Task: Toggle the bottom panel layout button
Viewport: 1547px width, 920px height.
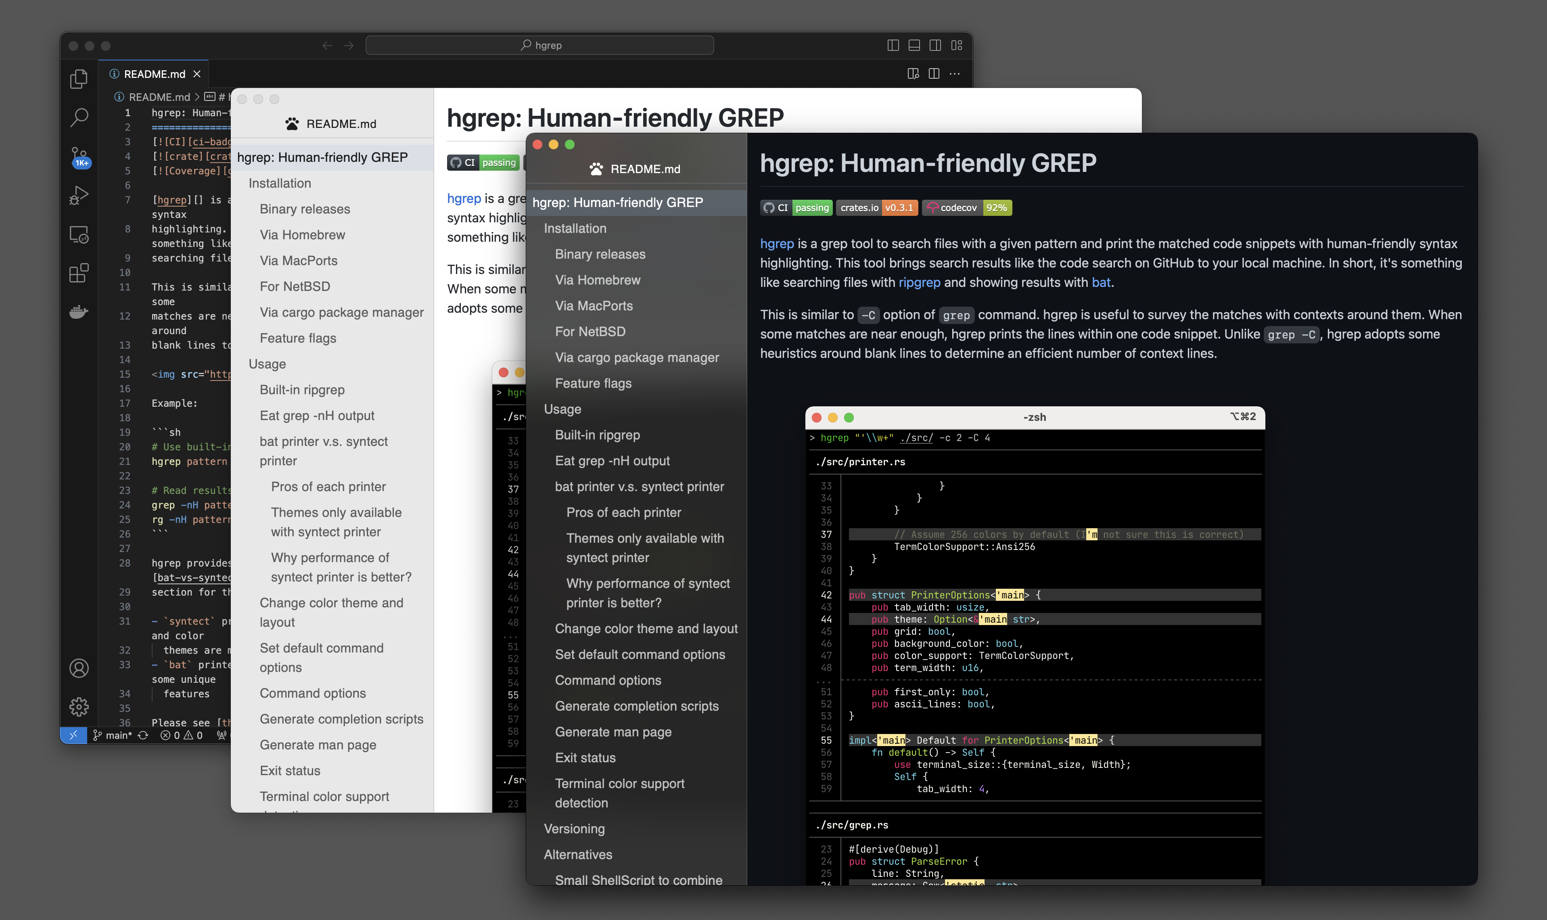Action: 914,45
